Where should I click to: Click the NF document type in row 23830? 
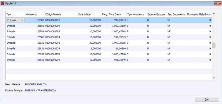click(169, 43)
